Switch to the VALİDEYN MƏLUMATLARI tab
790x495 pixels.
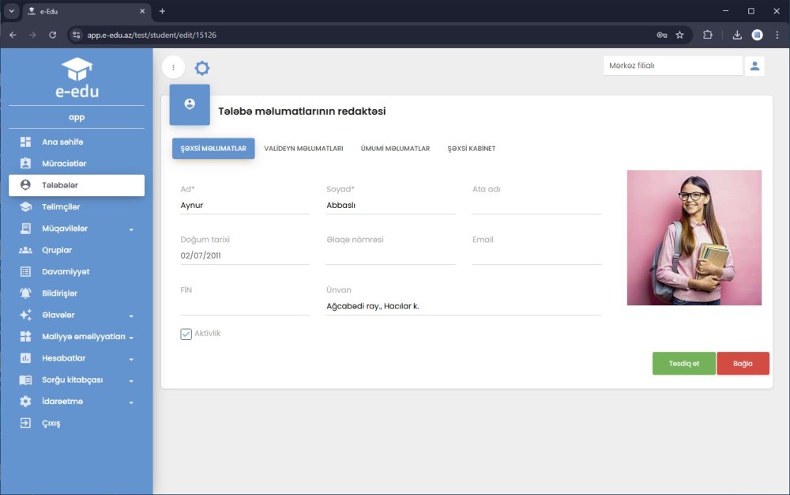[305, 148]
